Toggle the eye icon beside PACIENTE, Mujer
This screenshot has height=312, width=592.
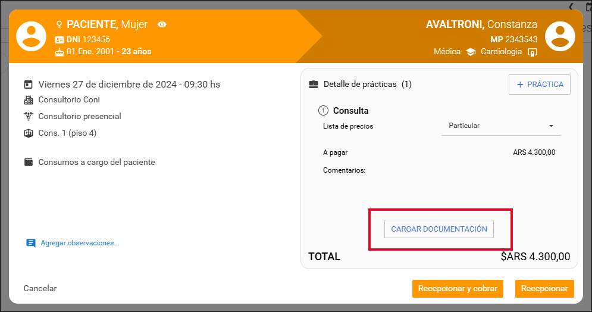tap(162, 24)
